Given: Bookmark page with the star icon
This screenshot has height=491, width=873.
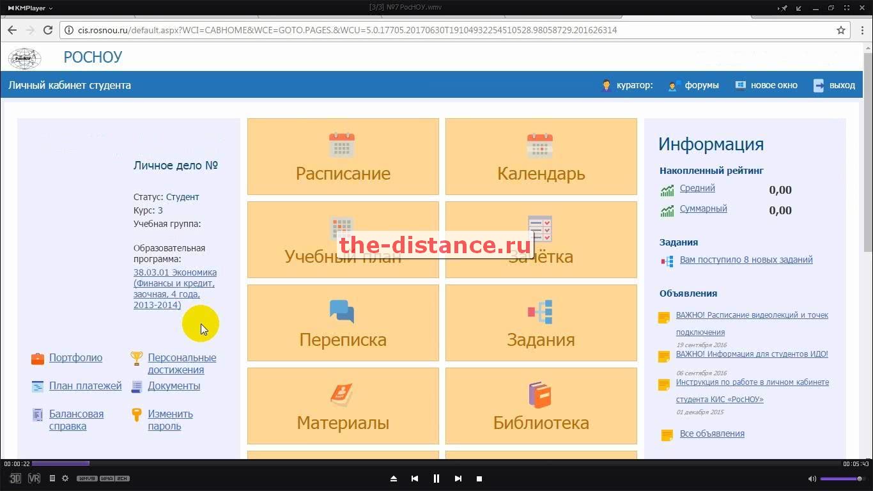Looking at the screenshot, I should point(841,30).
